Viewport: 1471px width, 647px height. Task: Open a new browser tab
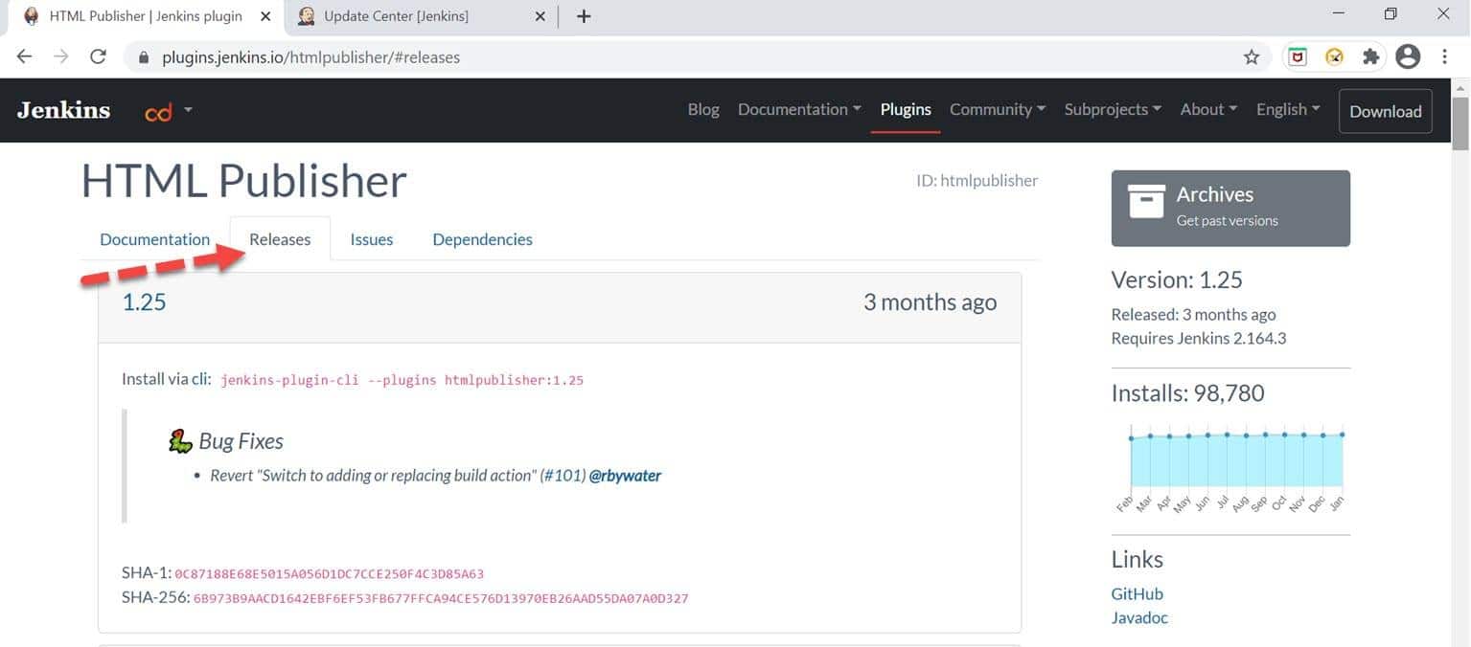(584, 16)
